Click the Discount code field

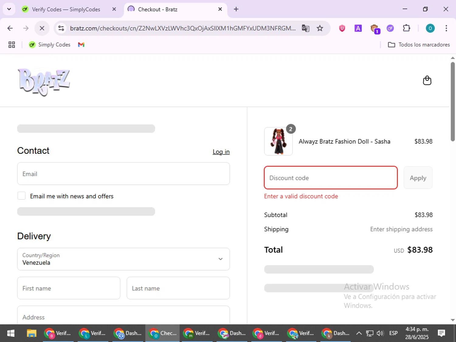tap(331, 178)
